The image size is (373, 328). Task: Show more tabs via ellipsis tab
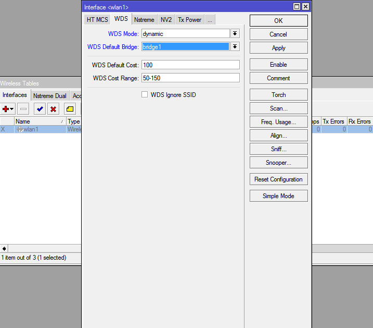coord(210,20)
